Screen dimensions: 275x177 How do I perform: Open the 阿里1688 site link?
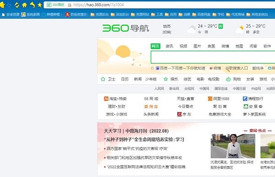(219, 99)
